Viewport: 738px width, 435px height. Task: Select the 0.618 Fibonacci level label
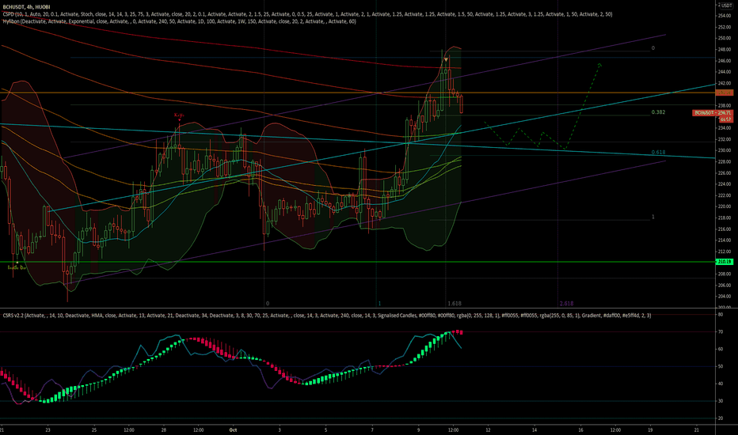[658, 153]
